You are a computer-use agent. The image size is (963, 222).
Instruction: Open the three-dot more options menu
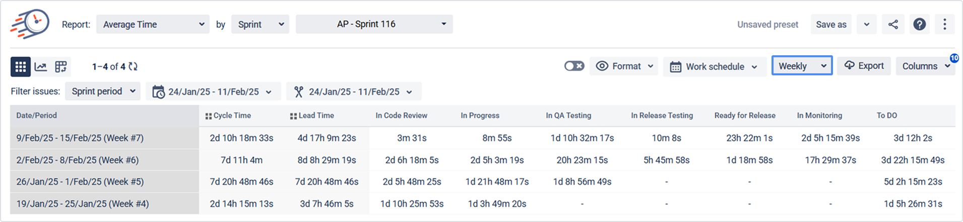[x=945, y=24]
